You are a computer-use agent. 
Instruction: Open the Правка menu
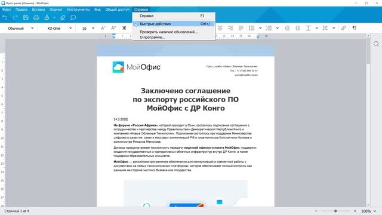[21, 10]
